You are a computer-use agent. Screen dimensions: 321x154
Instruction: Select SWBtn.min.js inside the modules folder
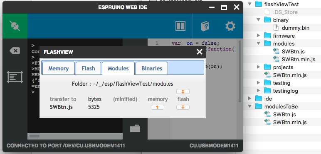[x=299, y=59]
